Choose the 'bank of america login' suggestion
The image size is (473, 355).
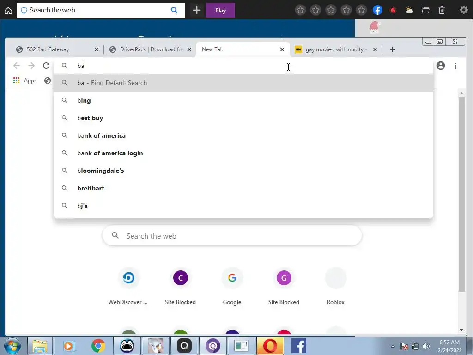click(243, 153)
